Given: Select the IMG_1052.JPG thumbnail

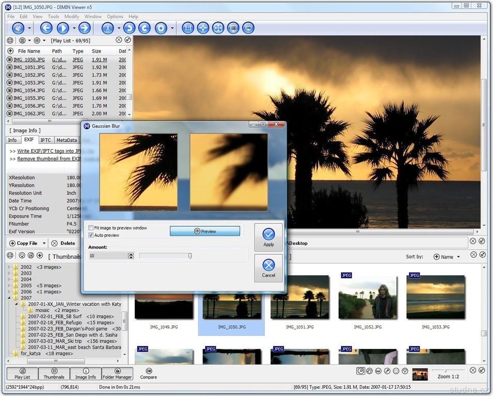Looking at the screenshot, I should pos(368,298).
